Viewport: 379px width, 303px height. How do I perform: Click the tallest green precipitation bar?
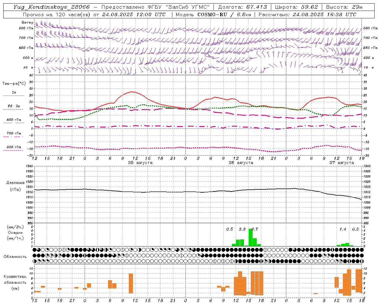(250, 237)
